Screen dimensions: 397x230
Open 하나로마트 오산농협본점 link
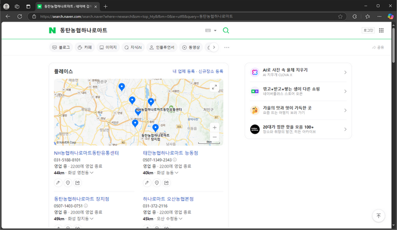168,199
